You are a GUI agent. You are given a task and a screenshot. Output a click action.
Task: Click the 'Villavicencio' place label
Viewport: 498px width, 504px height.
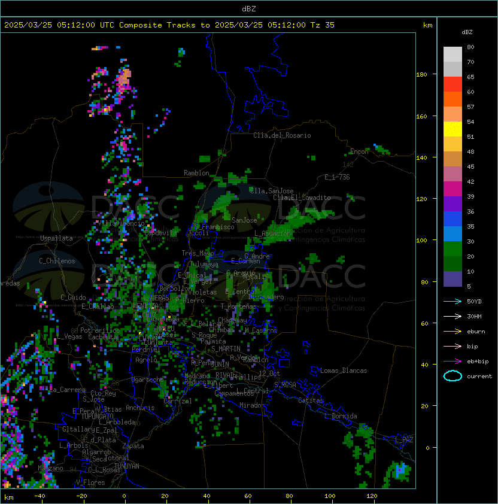click(122, 223)
